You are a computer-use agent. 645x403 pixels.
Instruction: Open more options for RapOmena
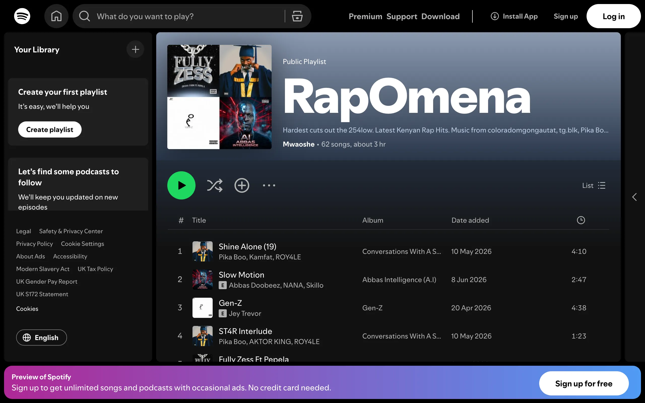coord(269,185)
